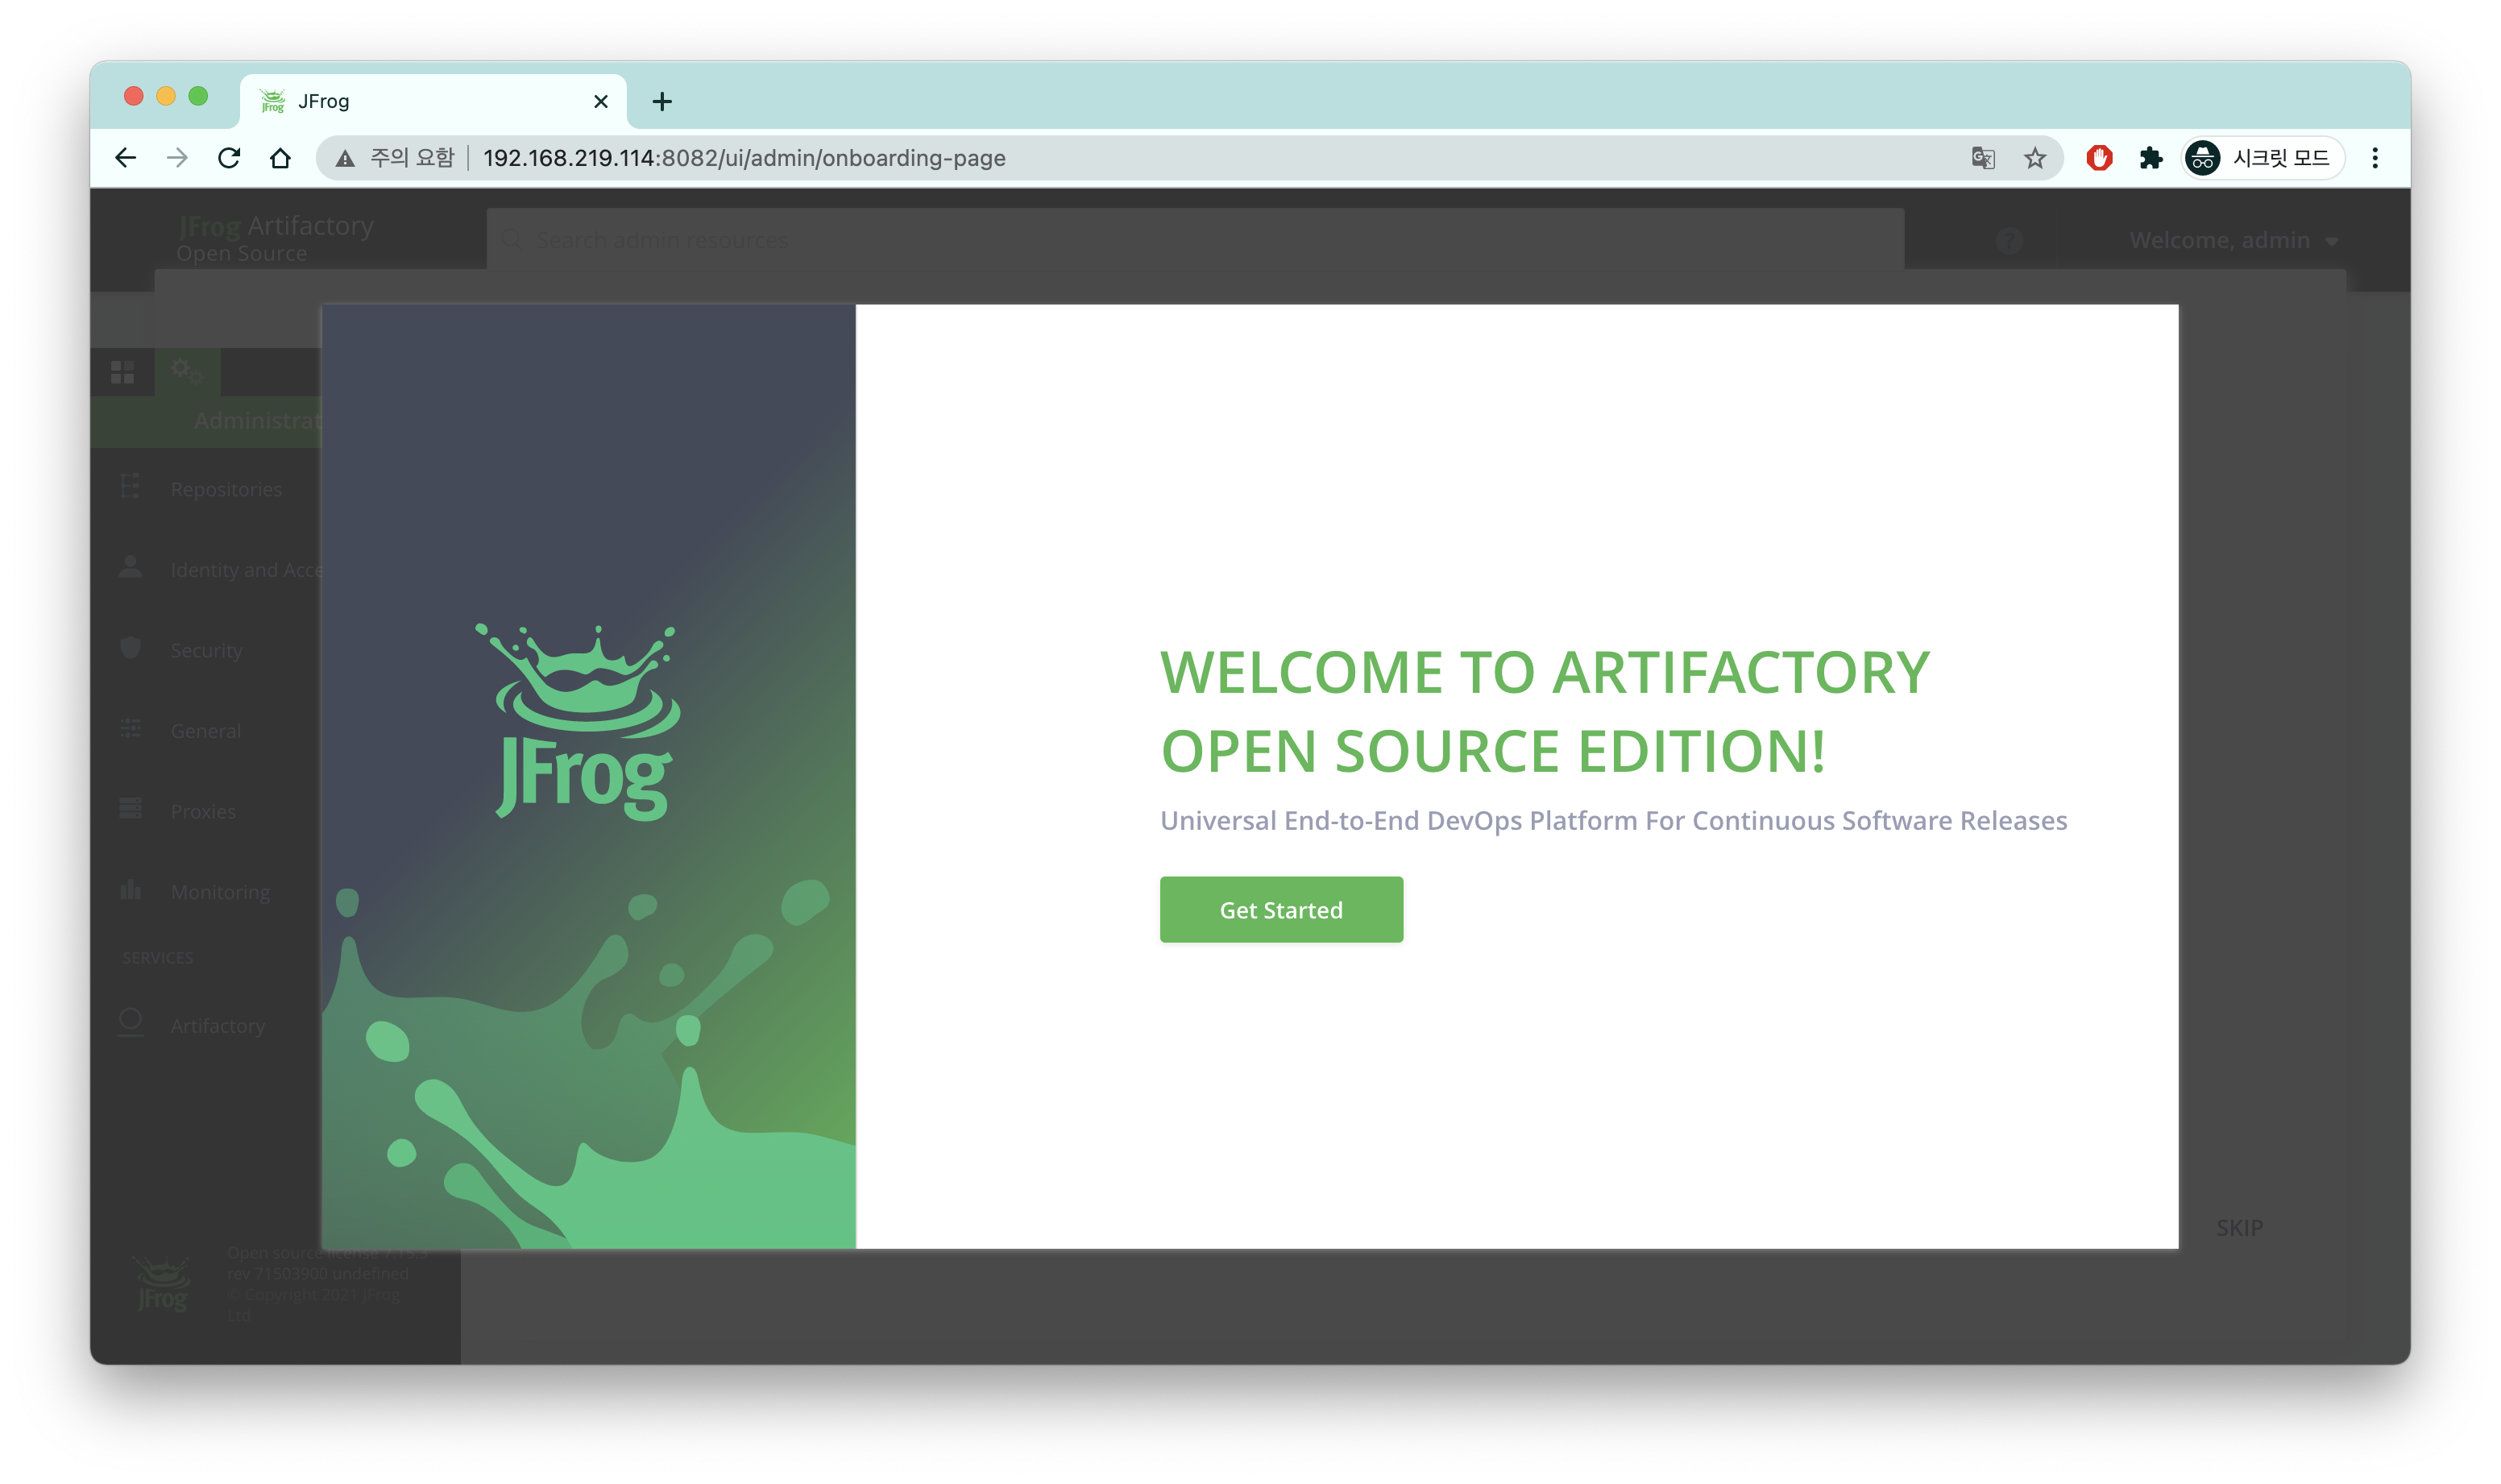Click the browser forward arrow
This screenshot has width=2501, height=1484.
(177, 158)
